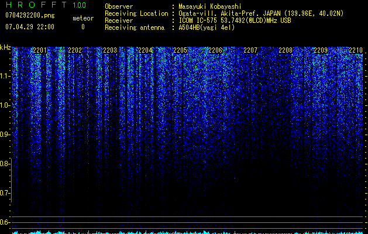
Task: Click the date stamp 07.04.29 22:00
Action: click(30, 27)
